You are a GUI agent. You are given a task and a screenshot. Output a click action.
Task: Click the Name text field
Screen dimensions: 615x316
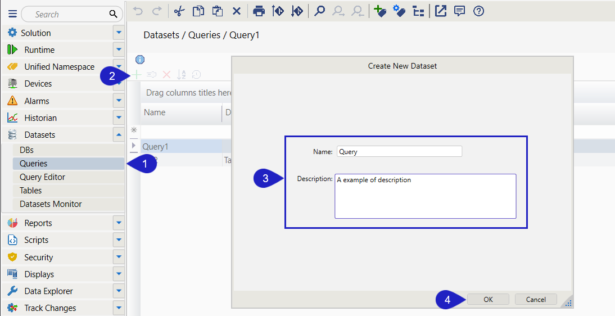[x=399, y=151]
